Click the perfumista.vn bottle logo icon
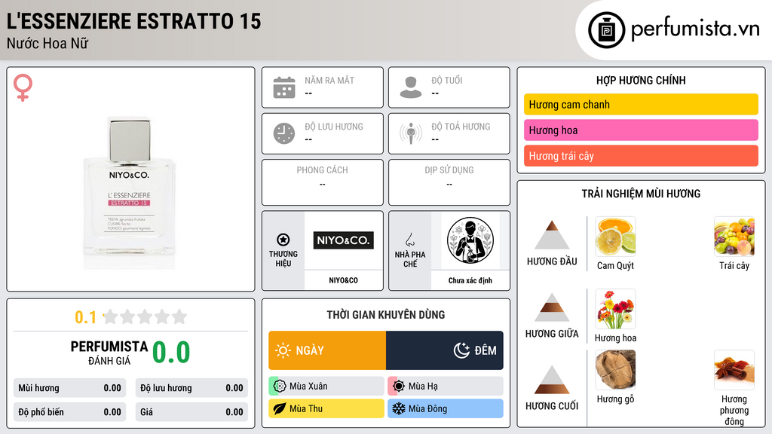The image size is (772, 434). pos(606,30)
